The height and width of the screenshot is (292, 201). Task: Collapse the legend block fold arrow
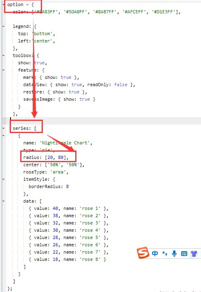pyautogui.click(x=4, y=26)
